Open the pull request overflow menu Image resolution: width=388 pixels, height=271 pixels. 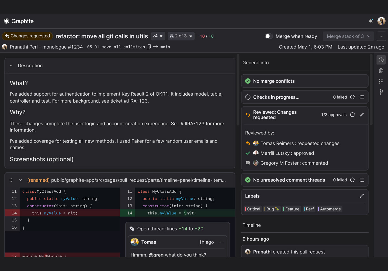tap(382, 36)
